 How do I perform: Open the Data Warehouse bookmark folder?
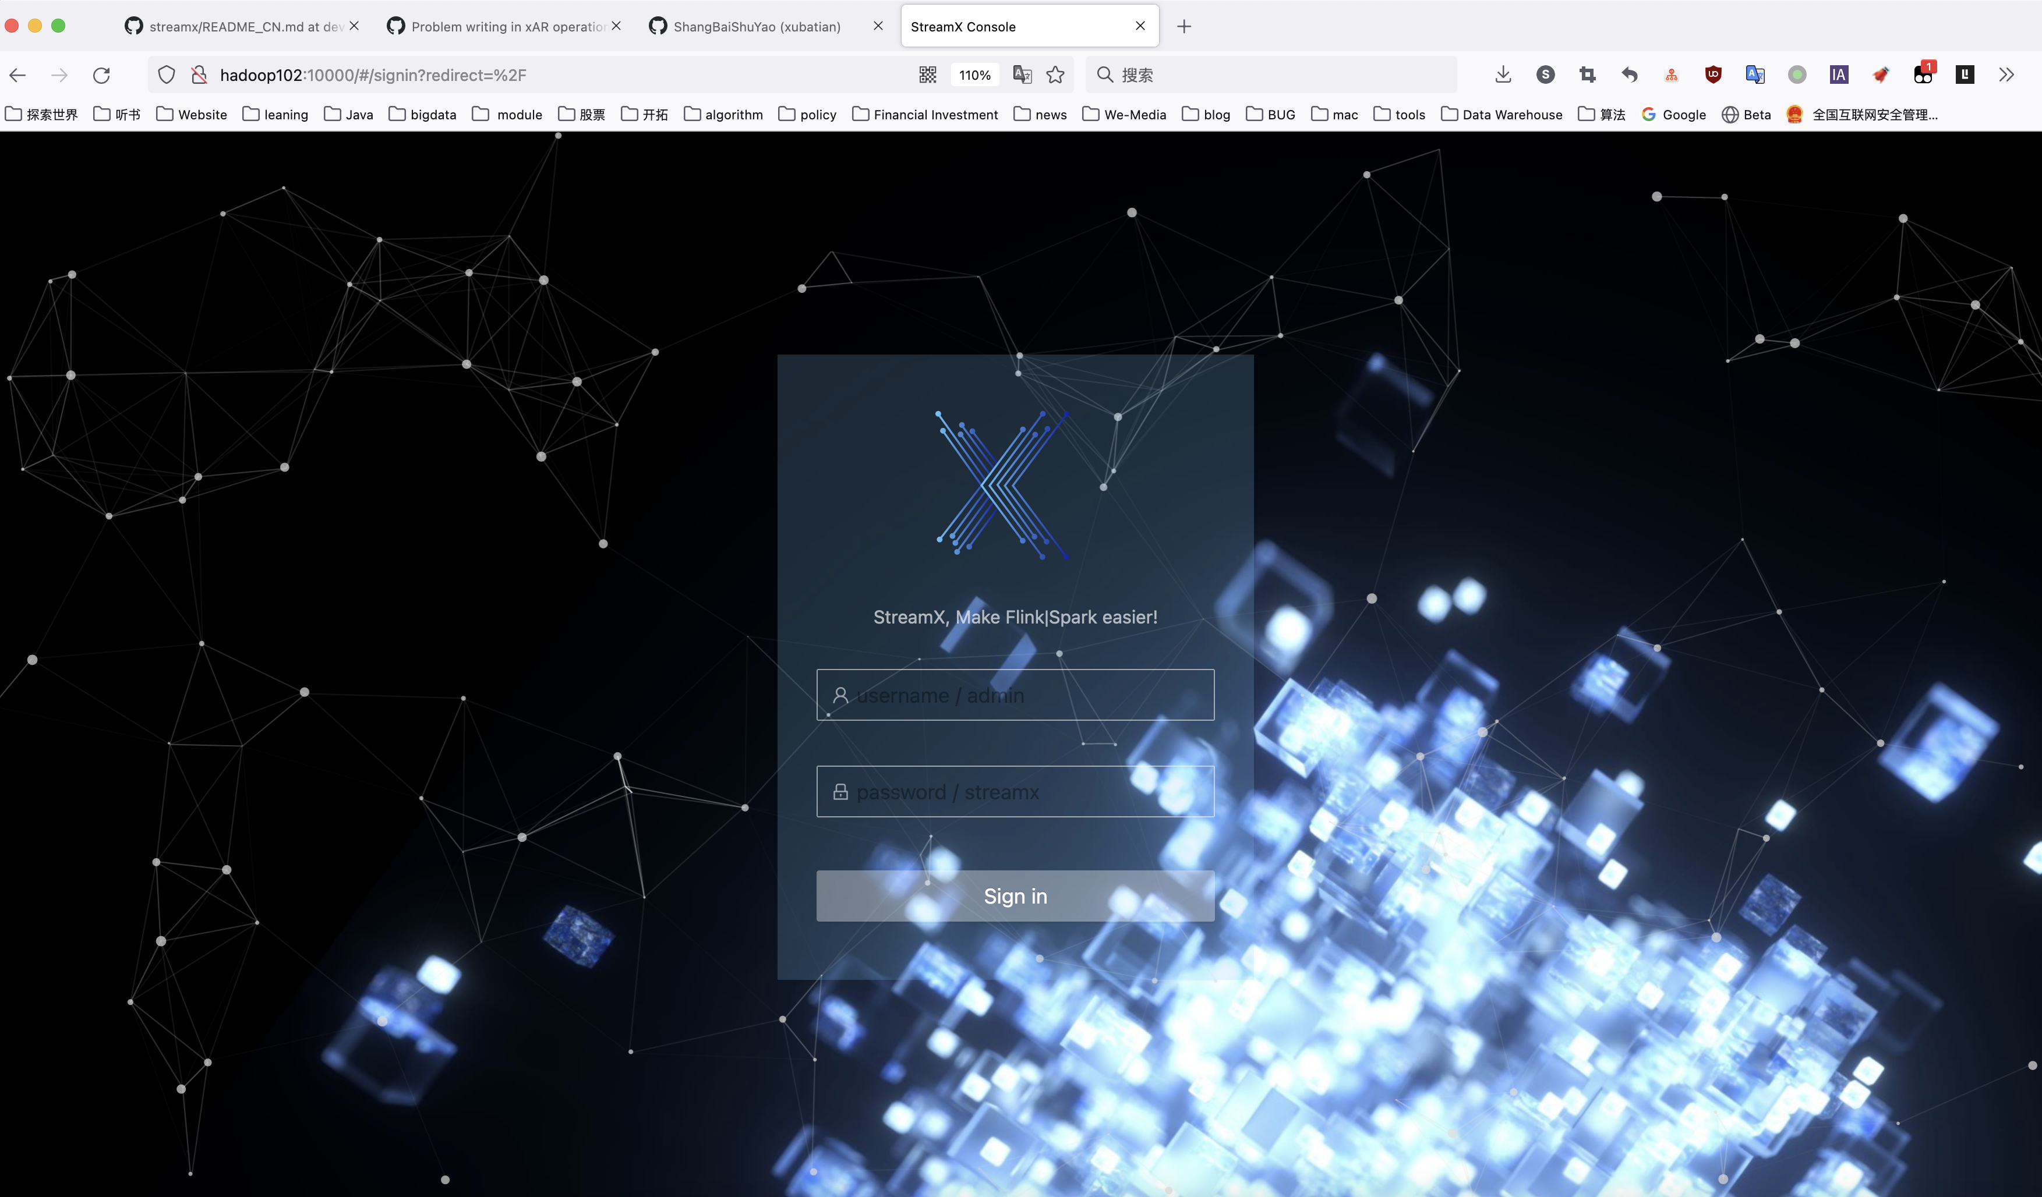(1502, 114)
